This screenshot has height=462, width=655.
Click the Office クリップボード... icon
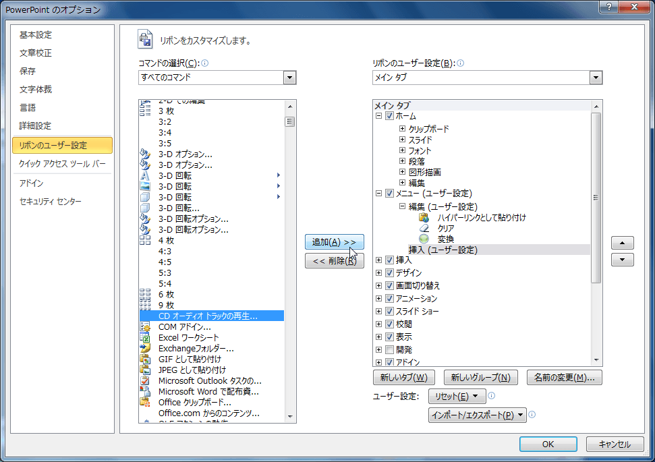145,403
